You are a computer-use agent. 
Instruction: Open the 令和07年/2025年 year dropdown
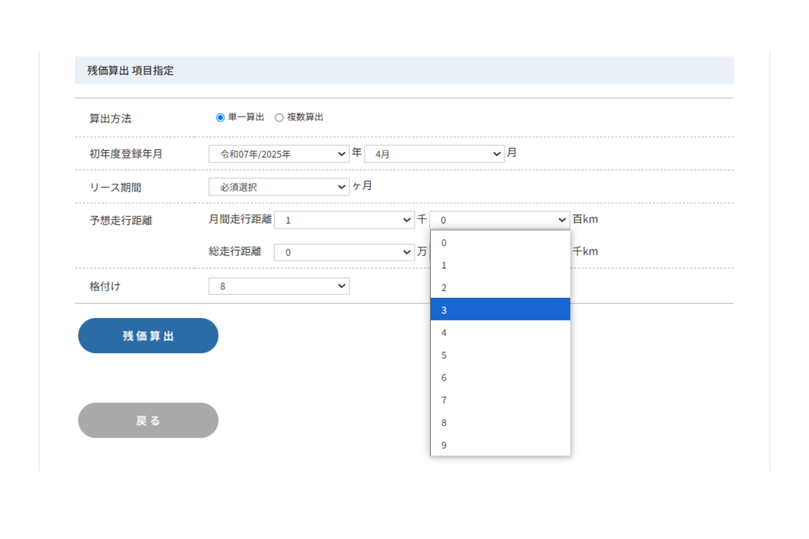click(279, 154)
